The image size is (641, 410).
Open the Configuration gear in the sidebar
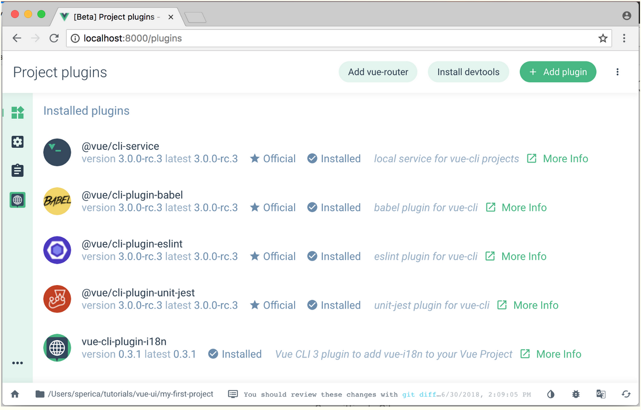pyautogui.click(x=17, y=142)
